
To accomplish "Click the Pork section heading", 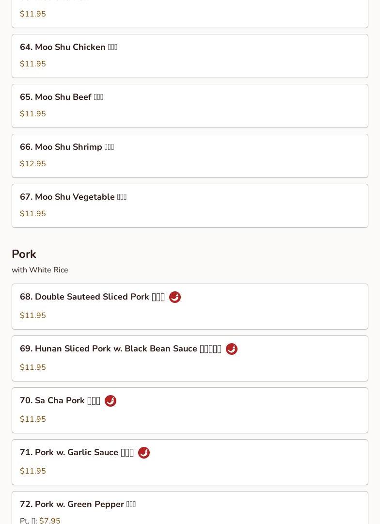I will coord(24,254).
